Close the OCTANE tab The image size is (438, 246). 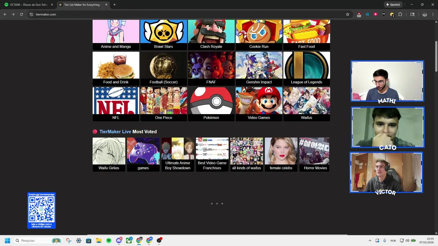(x=52, y=5)
